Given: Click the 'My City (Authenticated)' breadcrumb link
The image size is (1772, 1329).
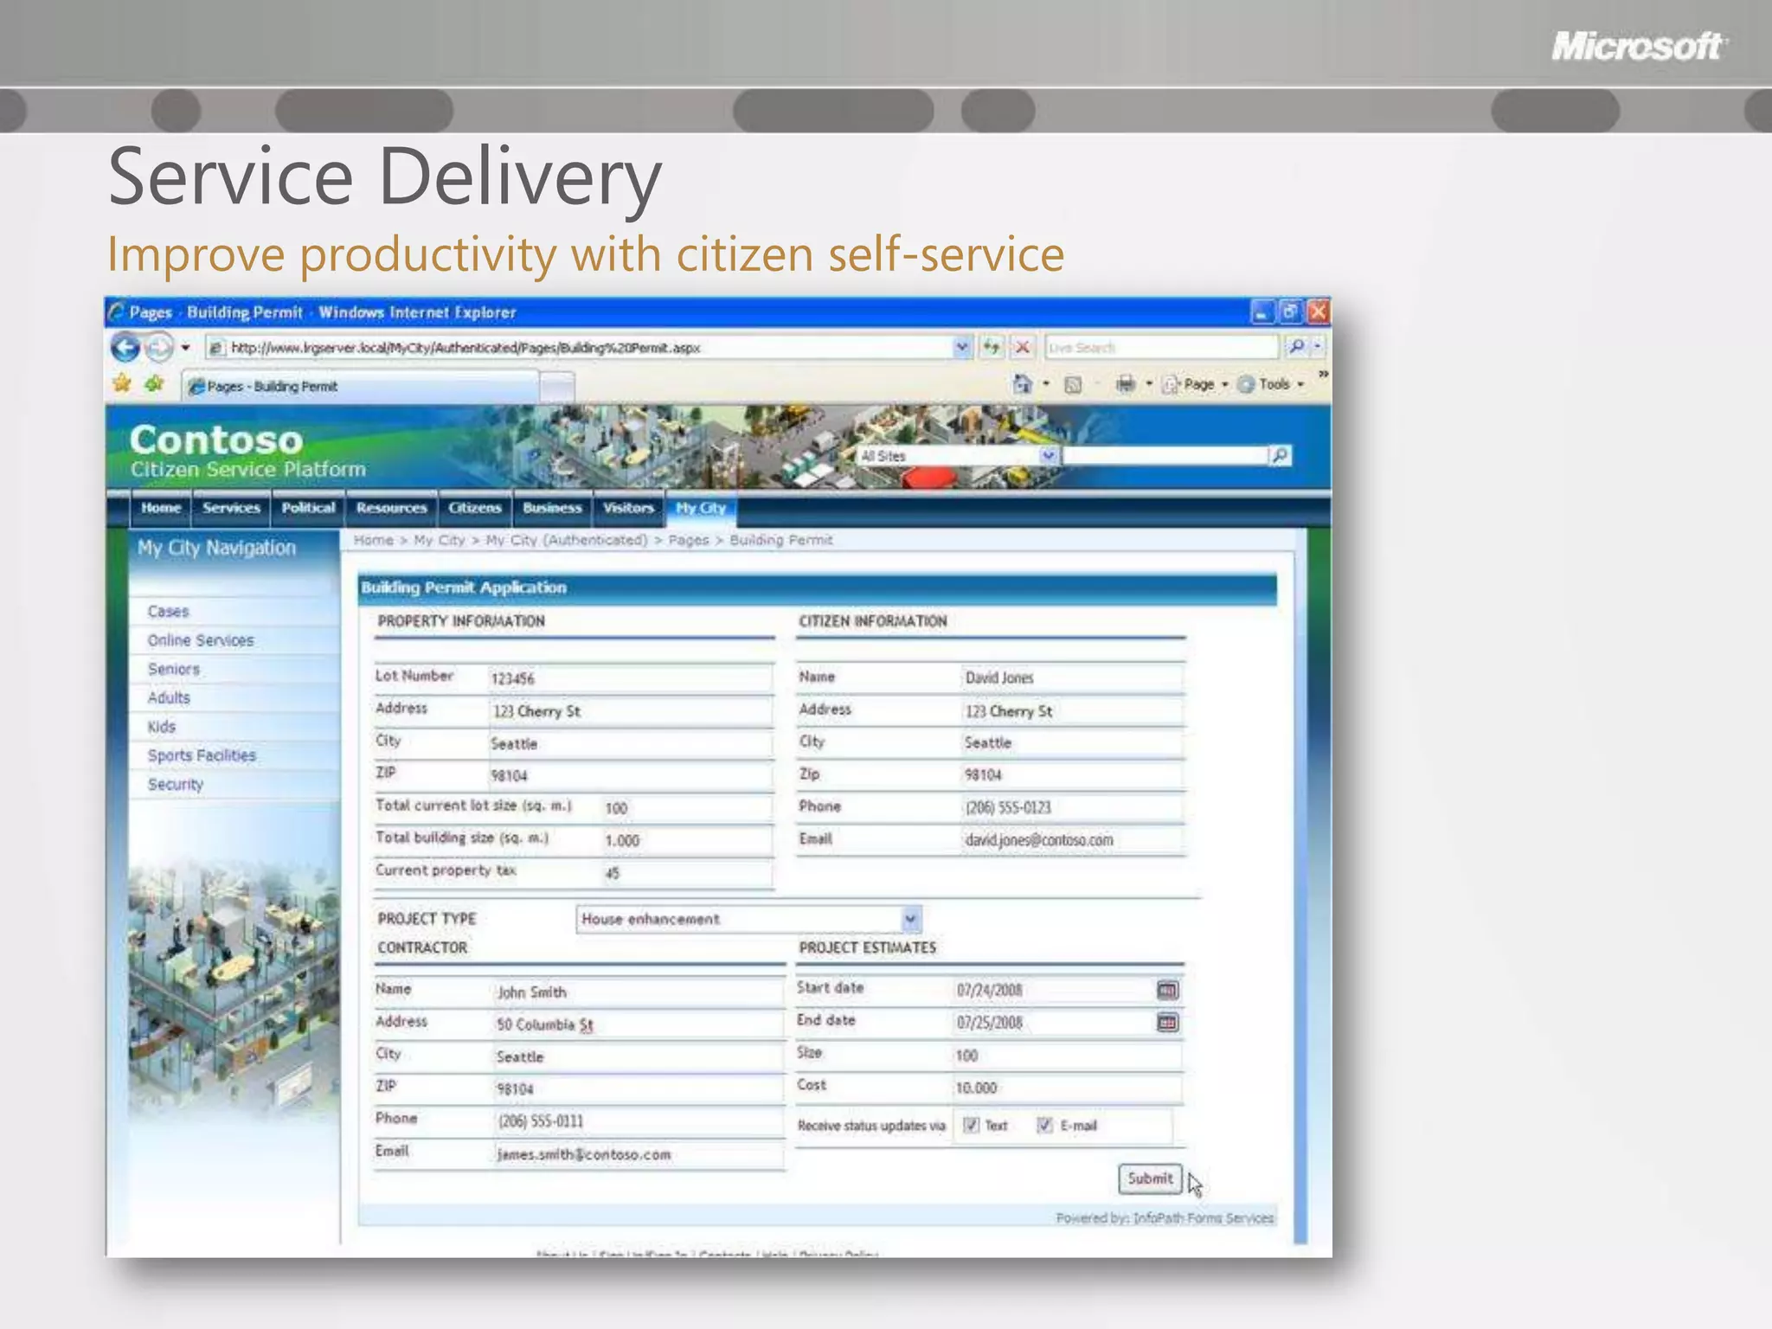Looking at the screenshot, I should 567,540.
